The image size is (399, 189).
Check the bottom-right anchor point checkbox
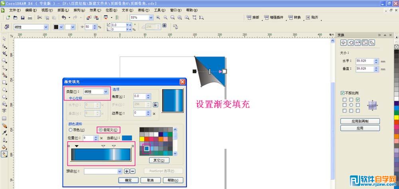(358, 111)
